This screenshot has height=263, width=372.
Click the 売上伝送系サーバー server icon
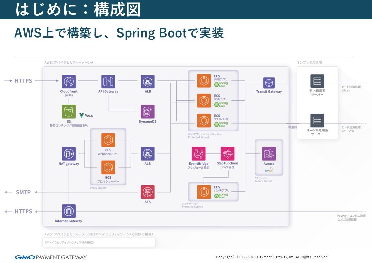[317, 81]
